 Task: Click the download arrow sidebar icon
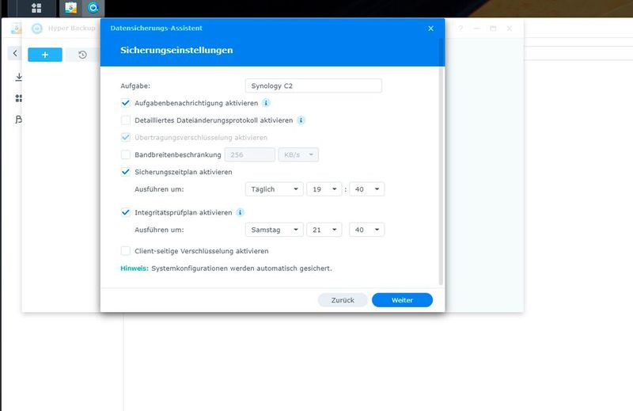point(18,77)
